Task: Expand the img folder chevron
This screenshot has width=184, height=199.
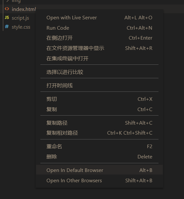Action: tap(8, 1)
